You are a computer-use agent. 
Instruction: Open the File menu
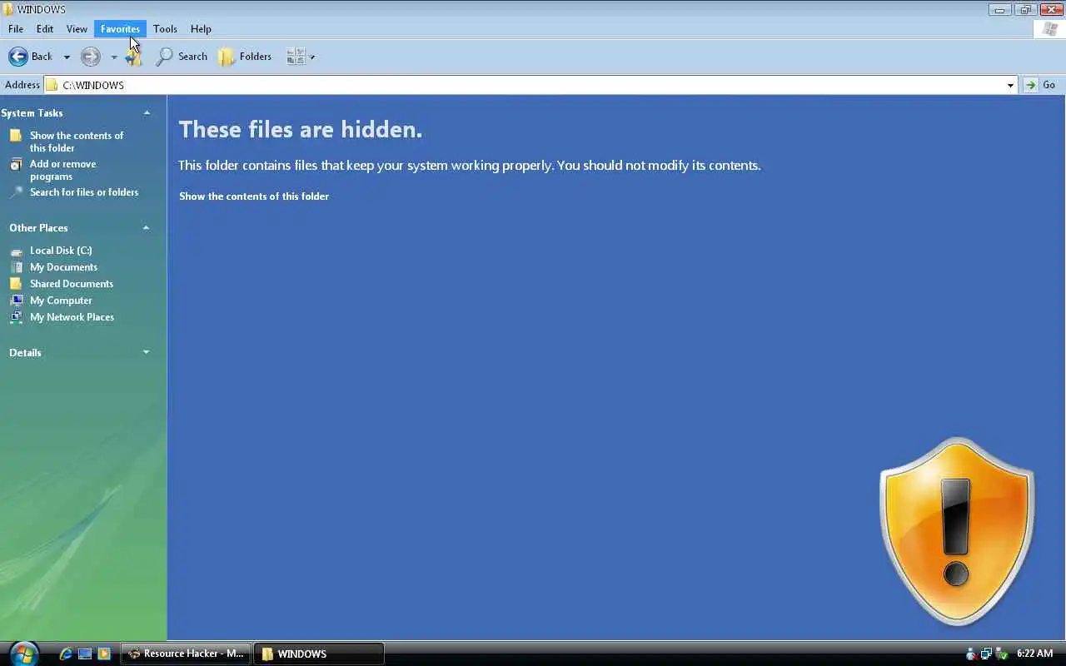click(x=16, y=29)
